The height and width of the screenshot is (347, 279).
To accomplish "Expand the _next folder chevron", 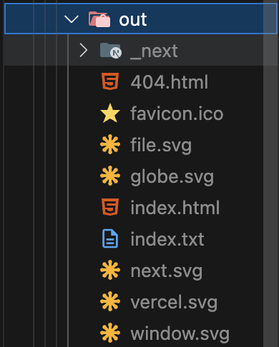I will point(84,50).
